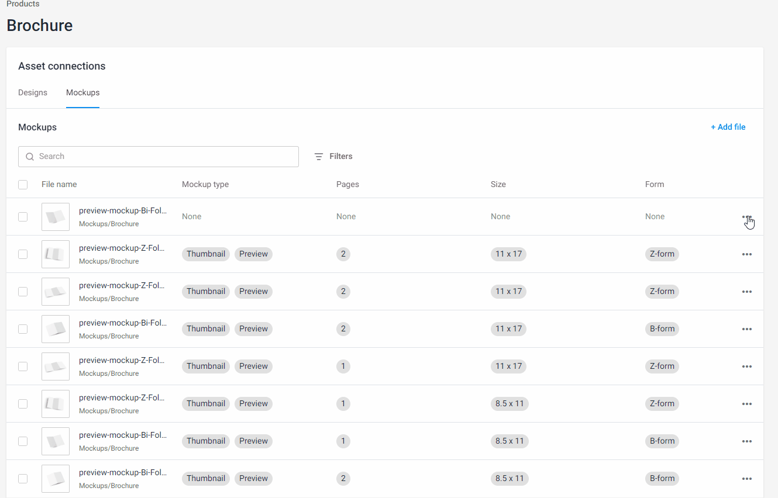This screenshot has height=498, width=778.
Task: Click the Z-Fold thumbnail on the second row
Action: pyautogui.click(x=55, y=254)
